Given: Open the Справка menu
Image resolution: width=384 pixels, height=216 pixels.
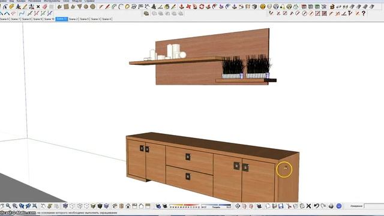Looking at the screenshot, I should click(x=89, y=1).
